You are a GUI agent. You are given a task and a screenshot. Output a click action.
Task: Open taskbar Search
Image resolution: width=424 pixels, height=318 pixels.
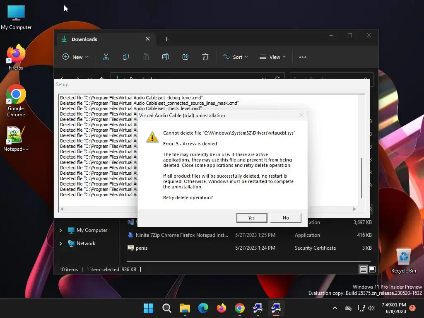click(166, 308)
